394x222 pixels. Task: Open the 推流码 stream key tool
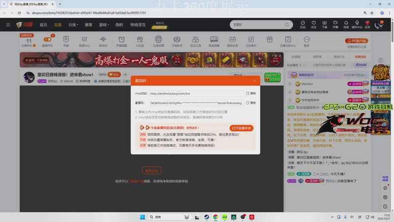point(103,41)
